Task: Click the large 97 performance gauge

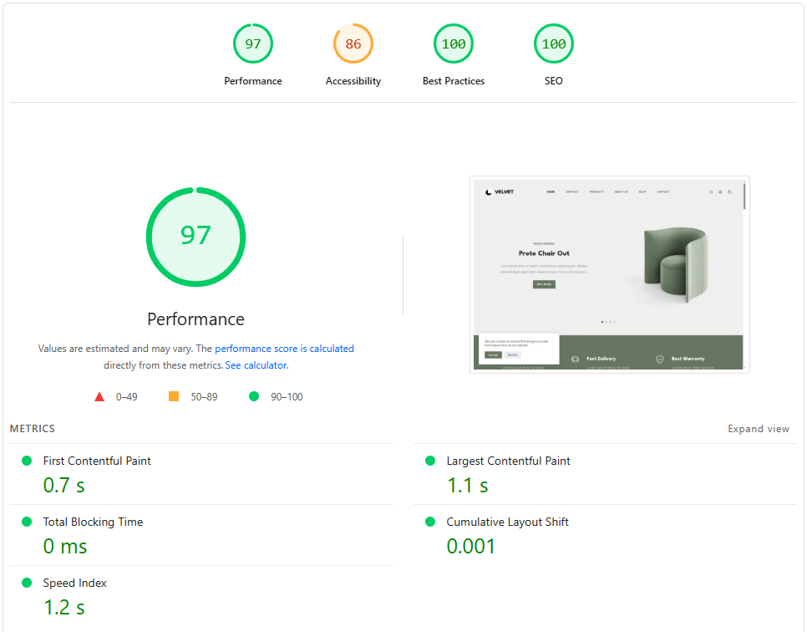Action: tap(195, 237)
